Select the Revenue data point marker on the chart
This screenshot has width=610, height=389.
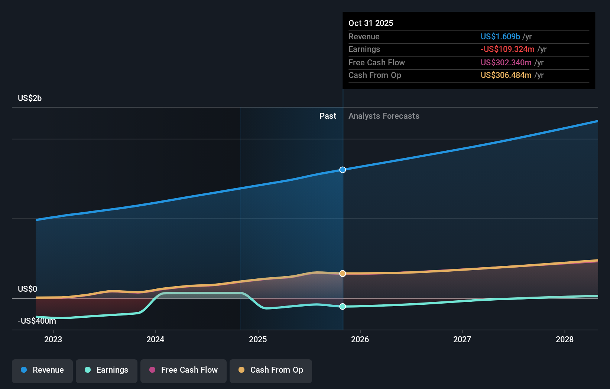click(x=342, y=170)
